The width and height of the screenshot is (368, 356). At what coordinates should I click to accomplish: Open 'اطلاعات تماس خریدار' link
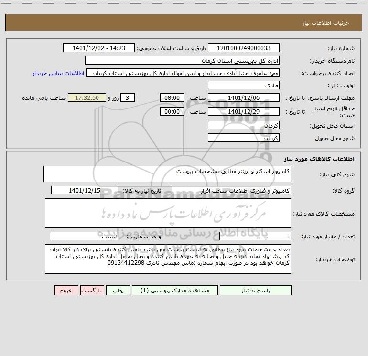(58, 73)
